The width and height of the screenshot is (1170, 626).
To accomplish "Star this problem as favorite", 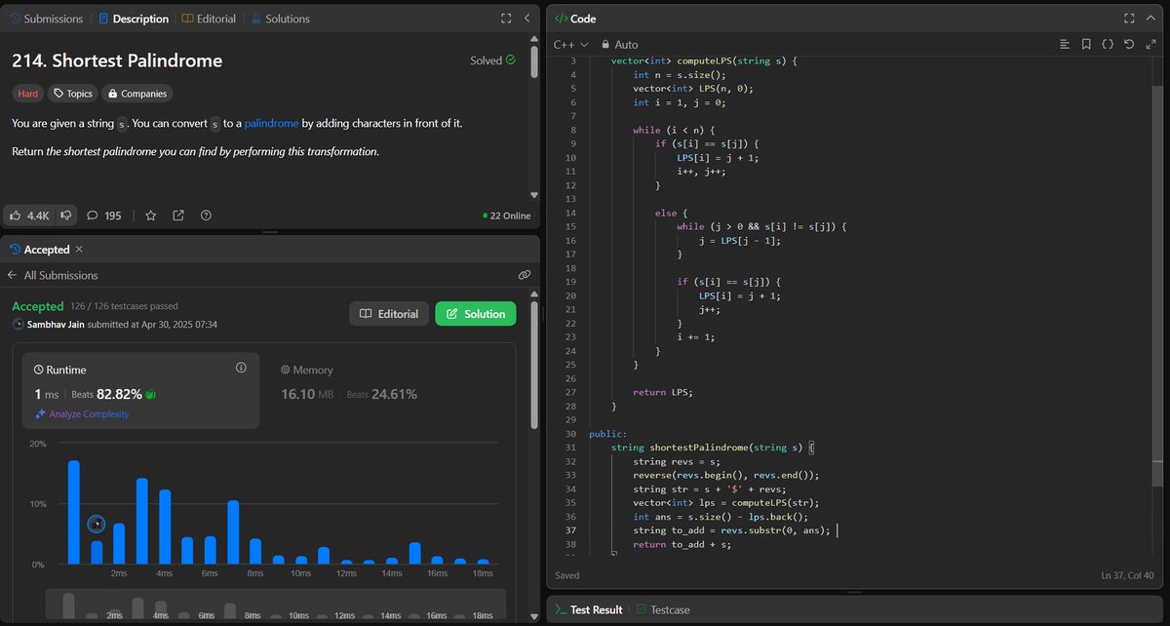I will (x=151, y=215).
